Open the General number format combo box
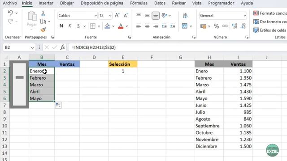 click(x=223, y=16)
